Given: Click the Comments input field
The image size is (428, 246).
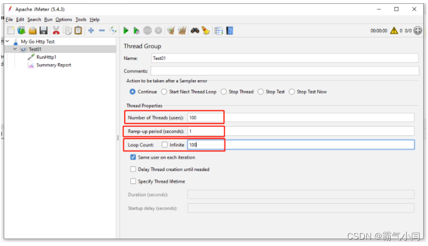Looking at the screenshot, I should [x=284, y=71].
